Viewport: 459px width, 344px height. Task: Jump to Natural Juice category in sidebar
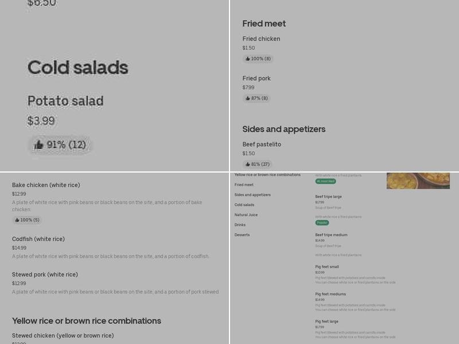(x=246, y=215)
